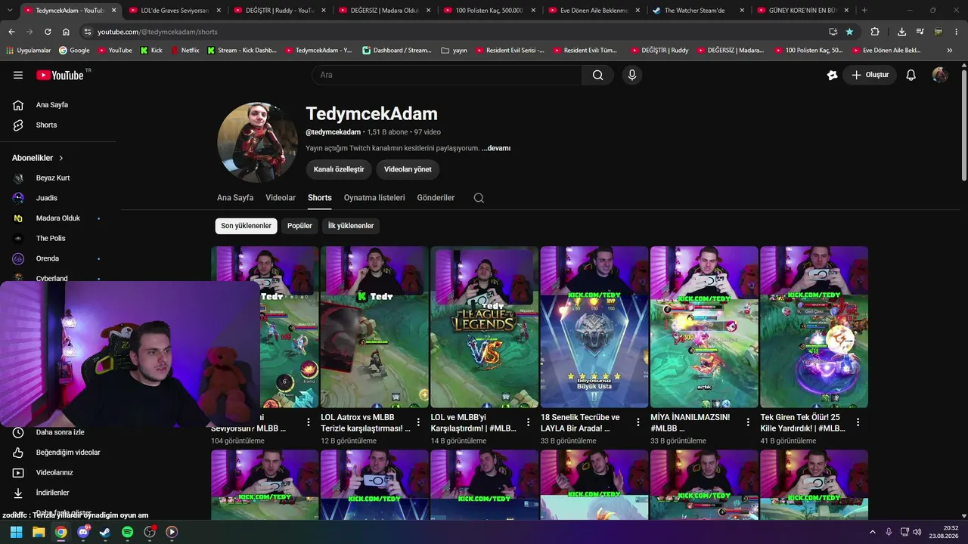The image size is (968, 544).
Task: Click the search magnifier button
Action: [597, 75]
